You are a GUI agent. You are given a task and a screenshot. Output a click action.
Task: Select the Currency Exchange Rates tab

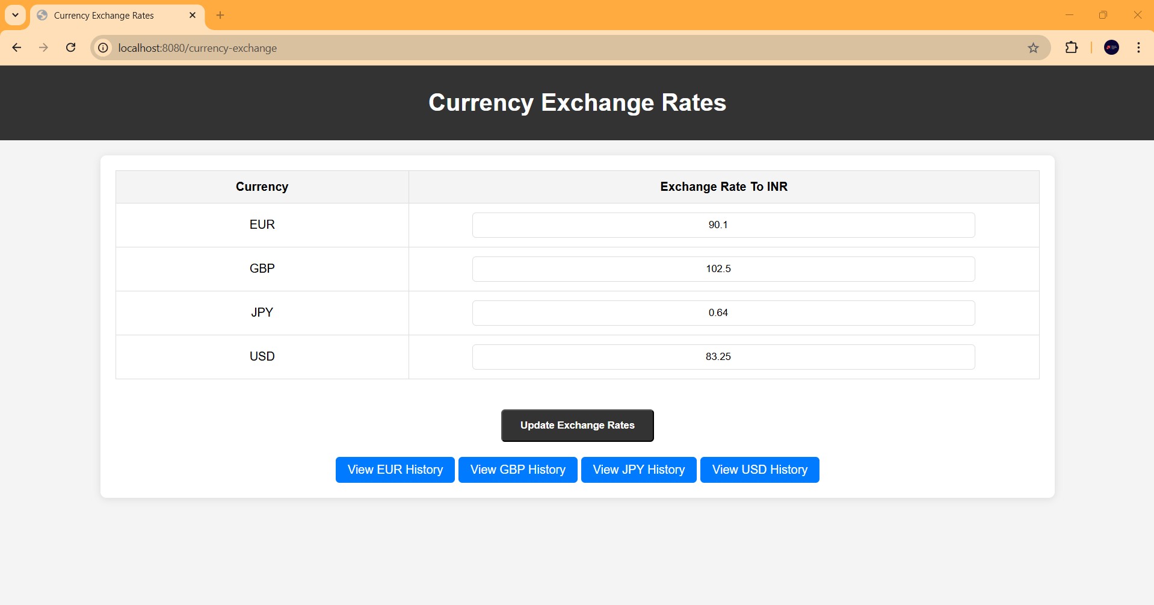click(117, 16)
